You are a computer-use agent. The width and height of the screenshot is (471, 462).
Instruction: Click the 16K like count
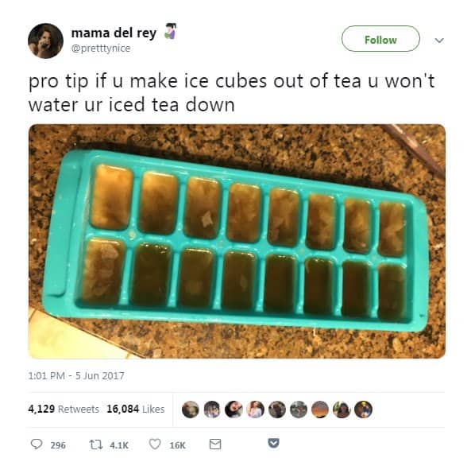(x=177, y=445)
